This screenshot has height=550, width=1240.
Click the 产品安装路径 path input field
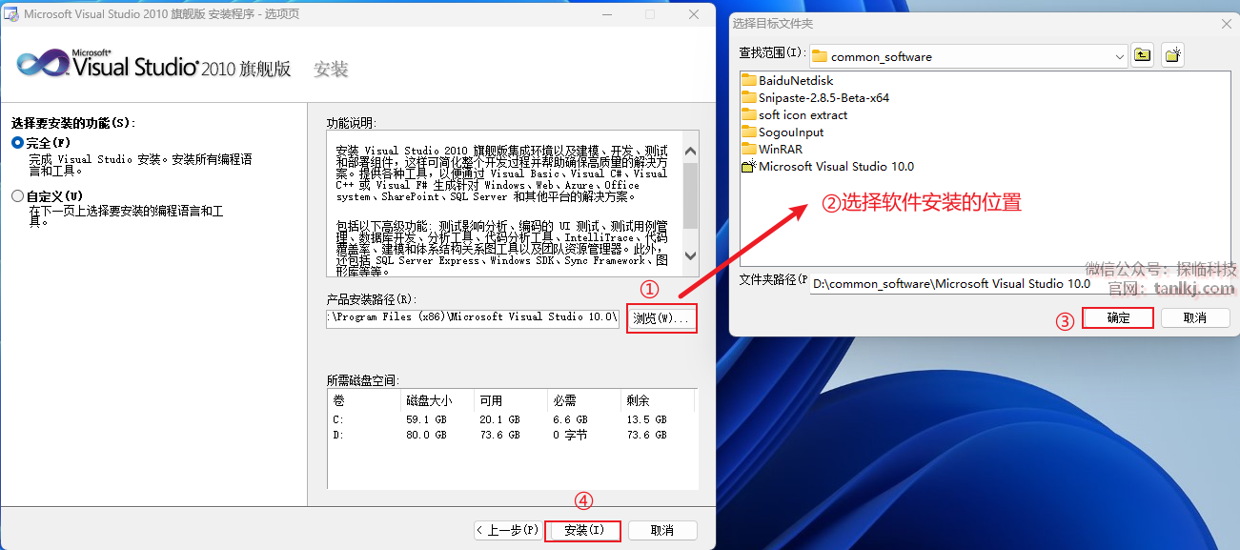click(473, 317)
